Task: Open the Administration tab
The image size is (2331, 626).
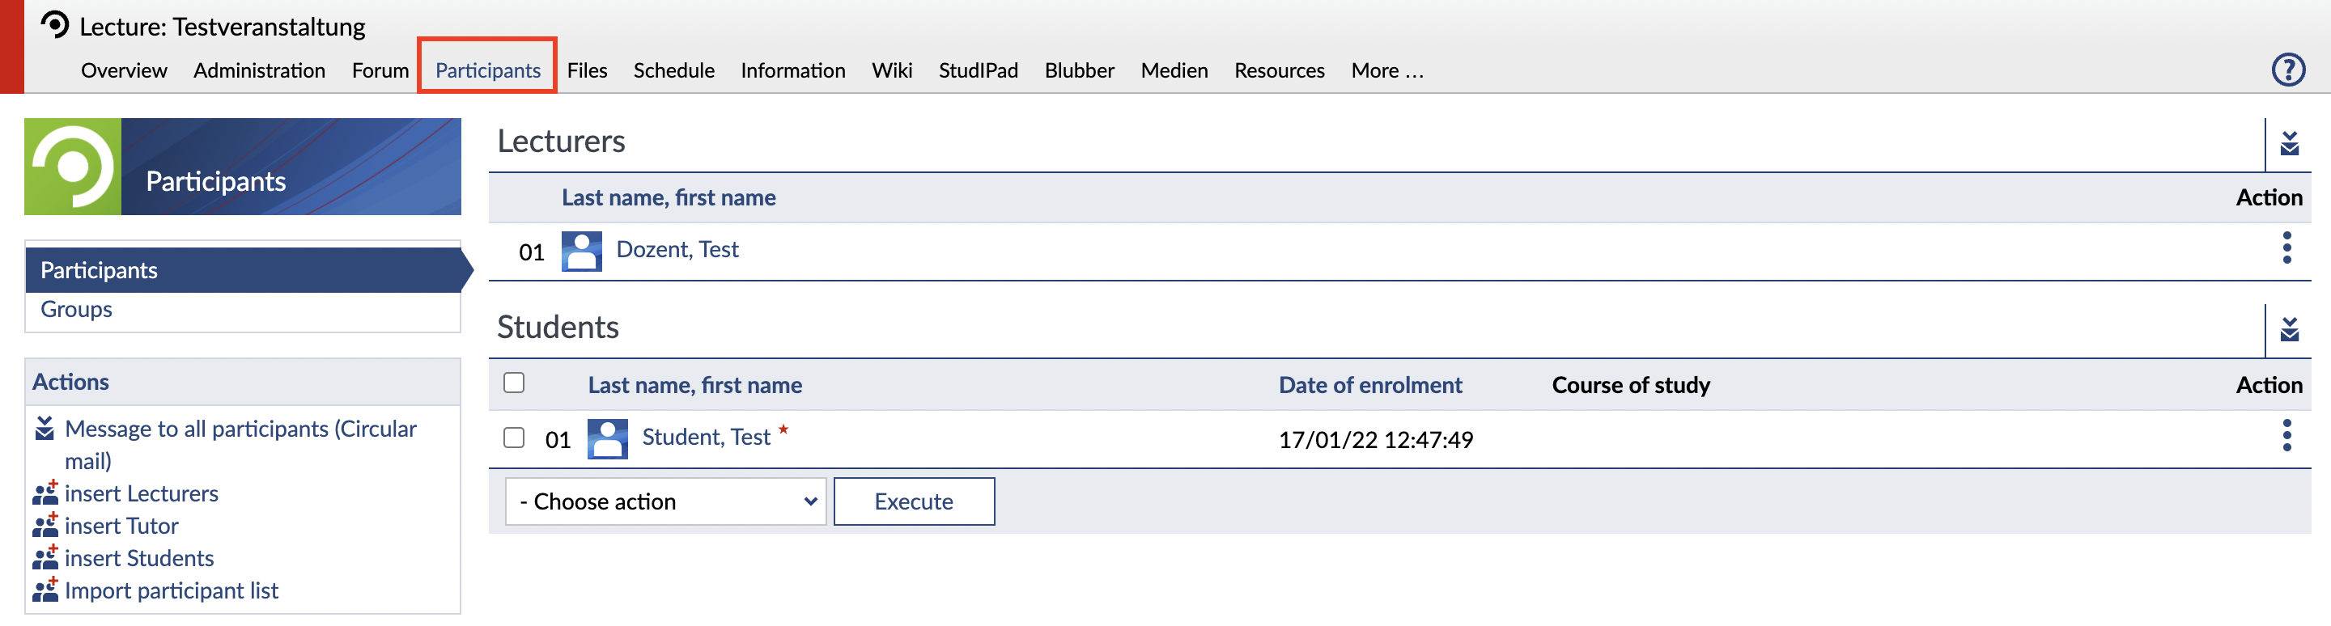Action: pyautogui.click(x=259, y=70)
